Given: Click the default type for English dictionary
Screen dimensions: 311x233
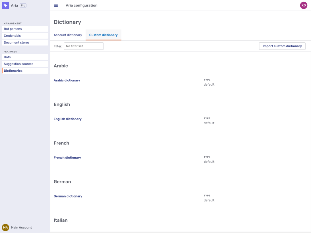Looking at the screenshot, I should [209, 123].
